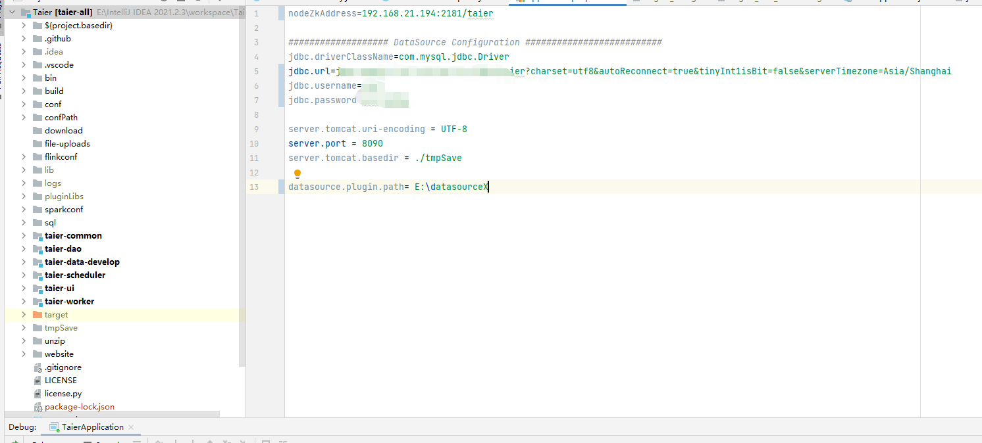
Task: Click the taier-common module icon
Action: [x=36, y=235]
